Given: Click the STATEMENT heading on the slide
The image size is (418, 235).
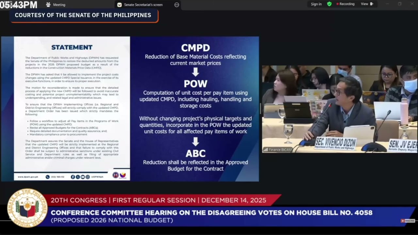Looking at the screenshot, I should [72, 47].
